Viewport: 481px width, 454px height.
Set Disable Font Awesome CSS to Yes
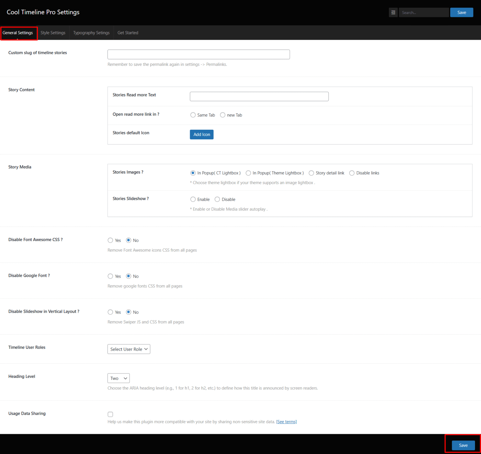point(110,240)
